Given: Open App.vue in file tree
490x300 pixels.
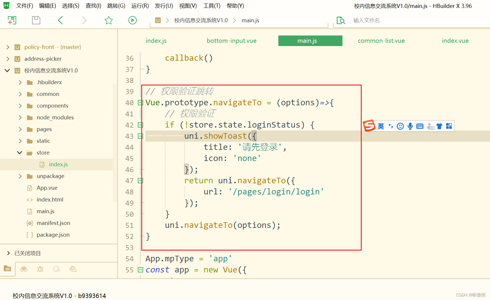Looking at the screenshot, I should [47, 188].
